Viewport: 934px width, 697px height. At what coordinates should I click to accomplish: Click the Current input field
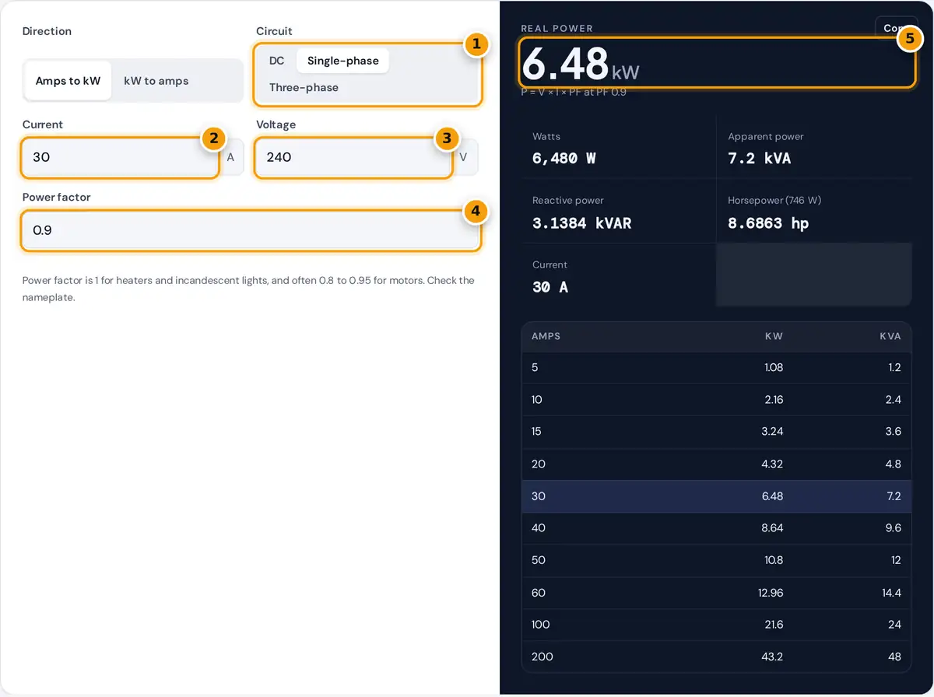coord(121,157)
